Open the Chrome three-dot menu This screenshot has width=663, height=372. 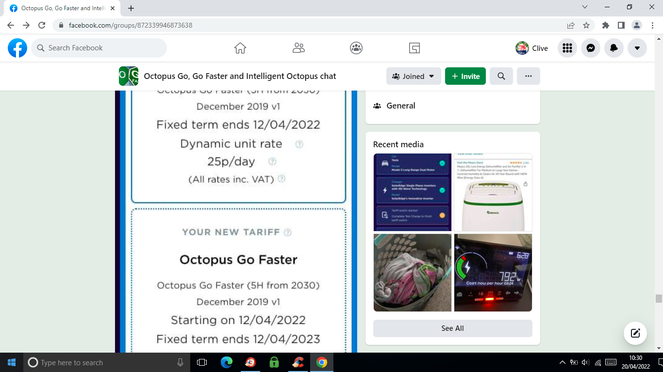[652, 25]
